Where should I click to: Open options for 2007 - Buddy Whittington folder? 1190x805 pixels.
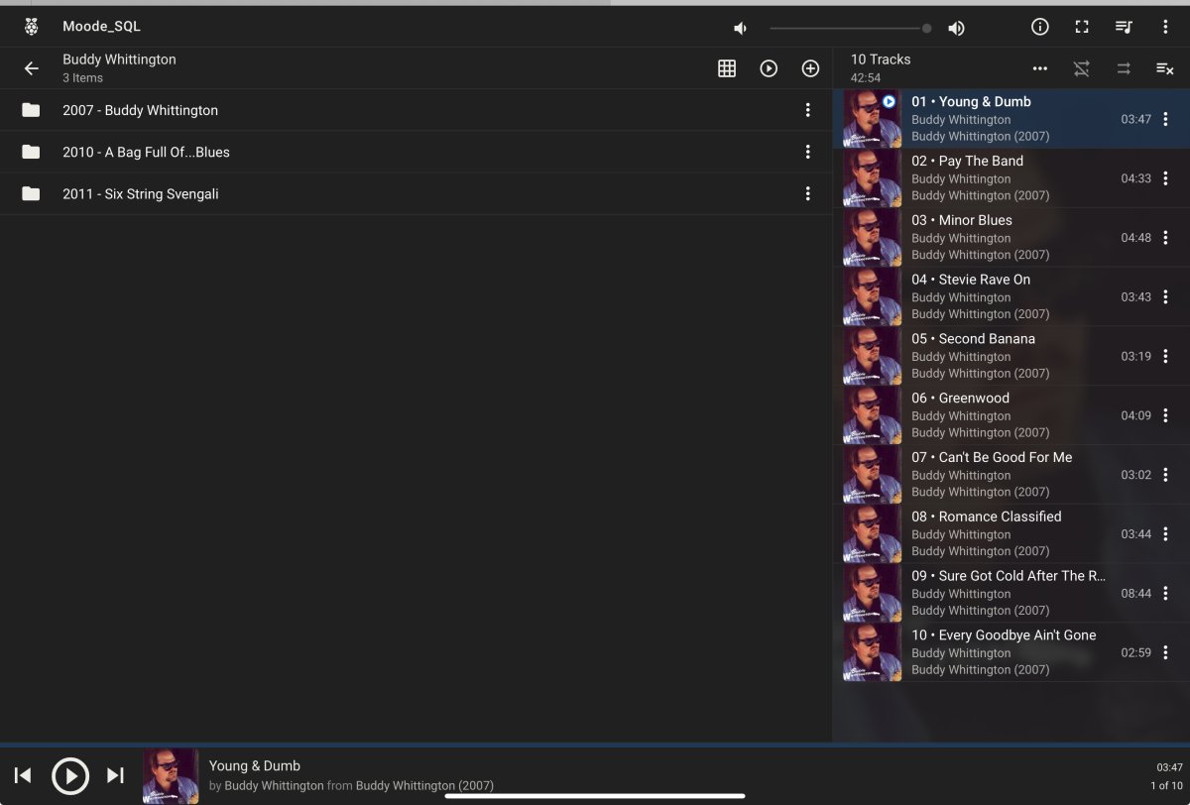click(x=807, y=110)
